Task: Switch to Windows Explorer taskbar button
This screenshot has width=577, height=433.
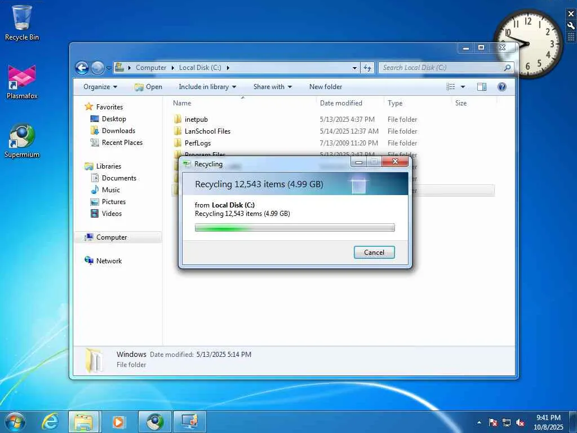Action: 84,422
